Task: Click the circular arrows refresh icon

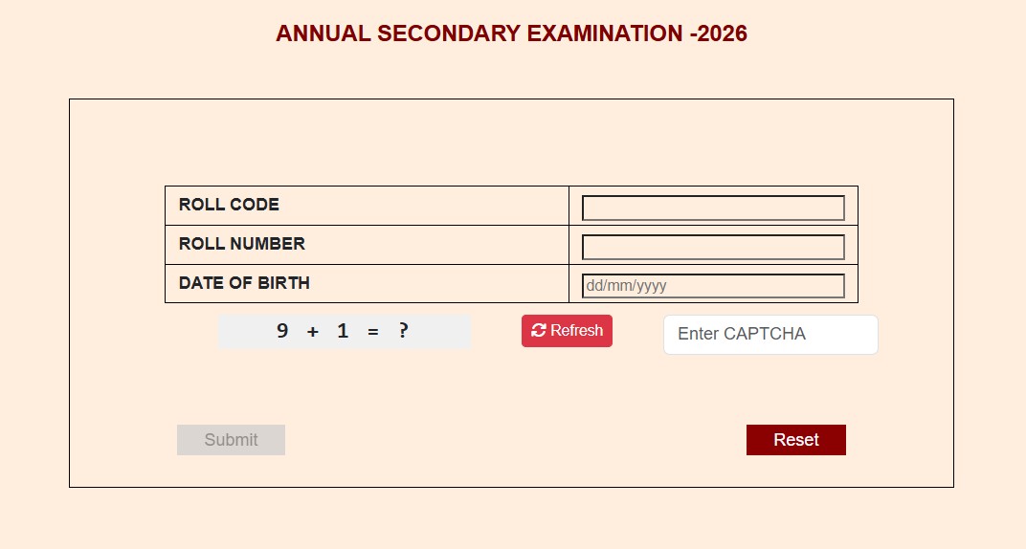Action: pos(539,331)
